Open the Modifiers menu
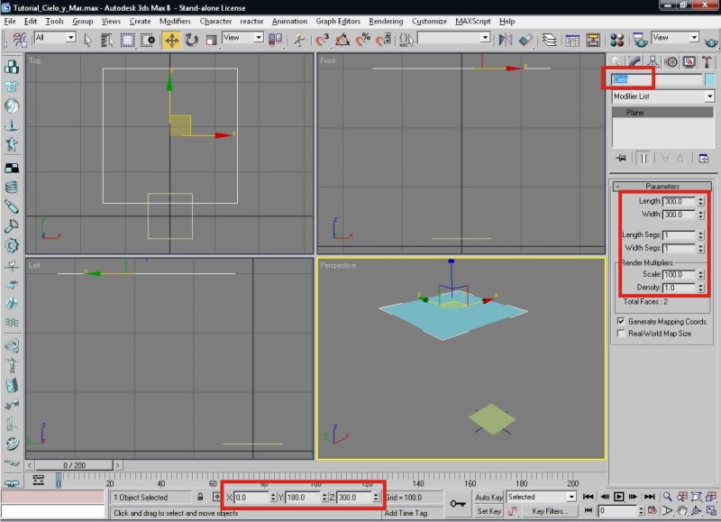The height and width of the screenshot is (522, 721). [x=175, y=21]
